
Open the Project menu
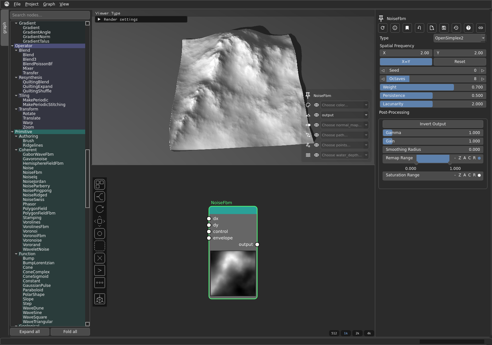pos(32,4)
